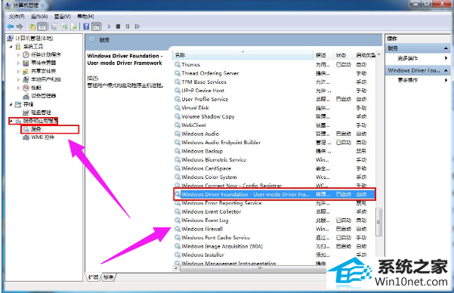Open 更多操作 under Windows Driver Fou... section
The width and height of the screenshot is (454, 293).
tap(408, 80)
